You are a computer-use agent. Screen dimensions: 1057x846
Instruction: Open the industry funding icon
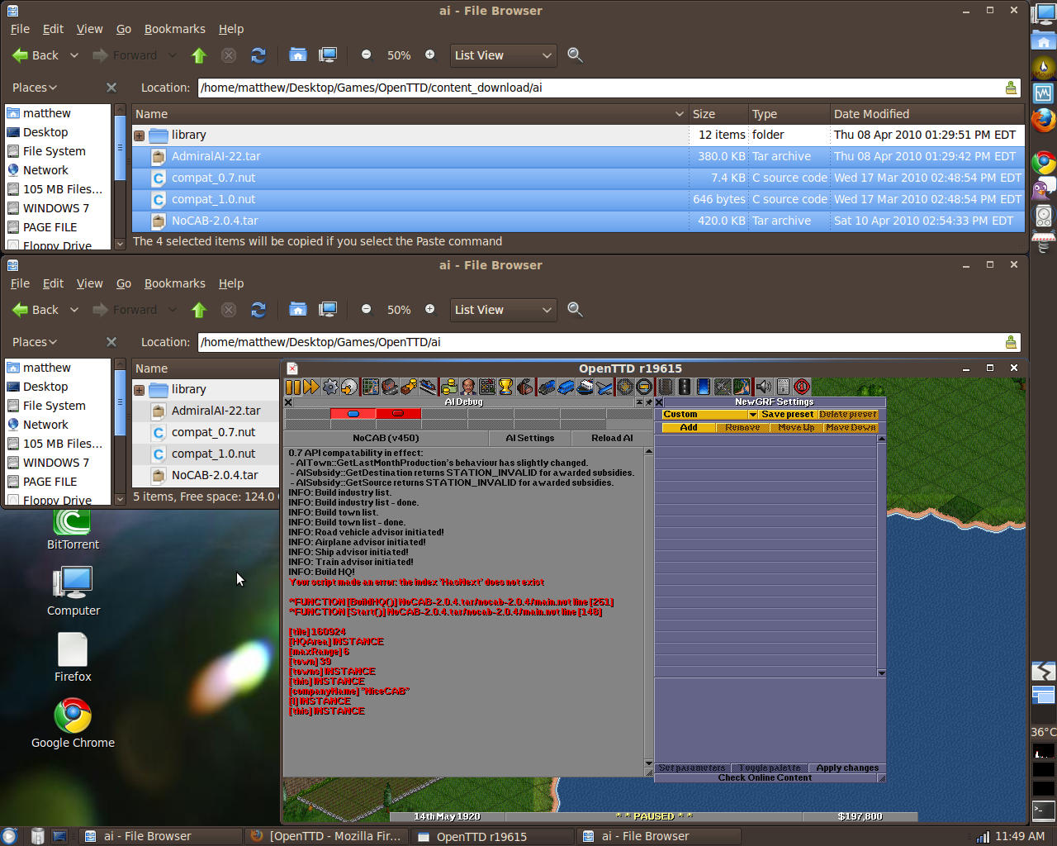point(524,387)
